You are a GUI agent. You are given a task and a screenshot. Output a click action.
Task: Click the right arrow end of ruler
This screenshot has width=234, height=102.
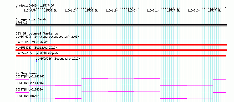(226, 8)
